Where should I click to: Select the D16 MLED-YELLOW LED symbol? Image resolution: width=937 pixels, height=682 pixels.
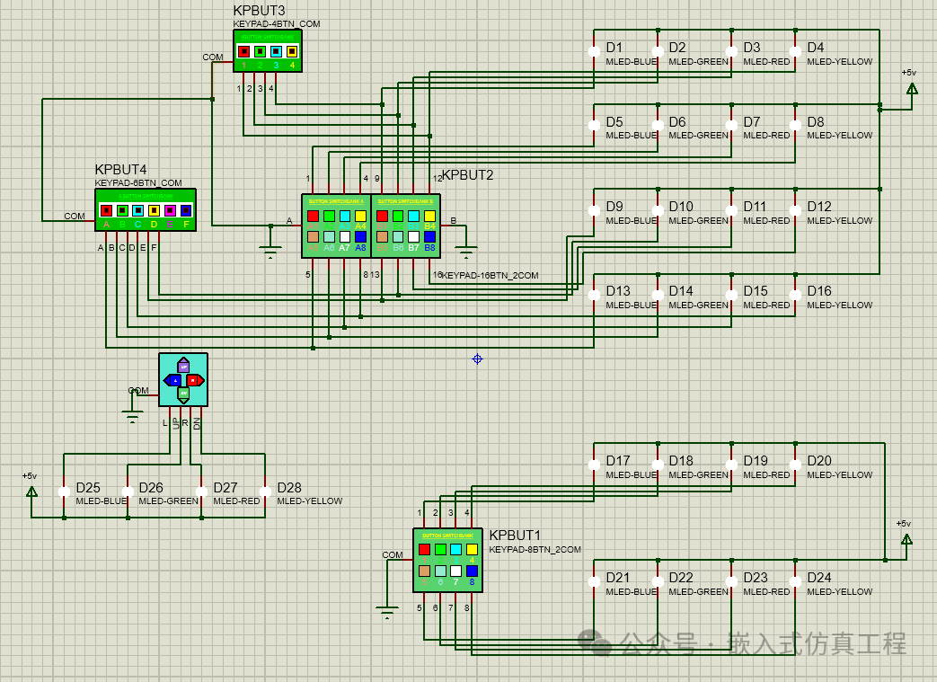(795, 296)
